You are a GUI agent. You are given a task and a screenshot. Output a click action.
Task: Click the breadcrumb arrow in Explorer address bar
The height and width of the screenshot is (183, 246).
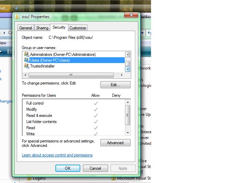tap(4, 33)
